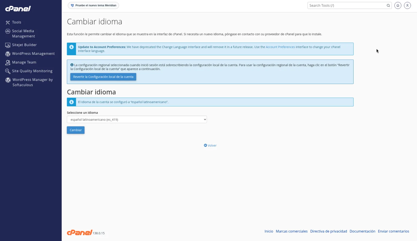The height and width of the screenshot is (241, 417).
Task: Open Marcas comerciales footer link
Action: (292, 231)
